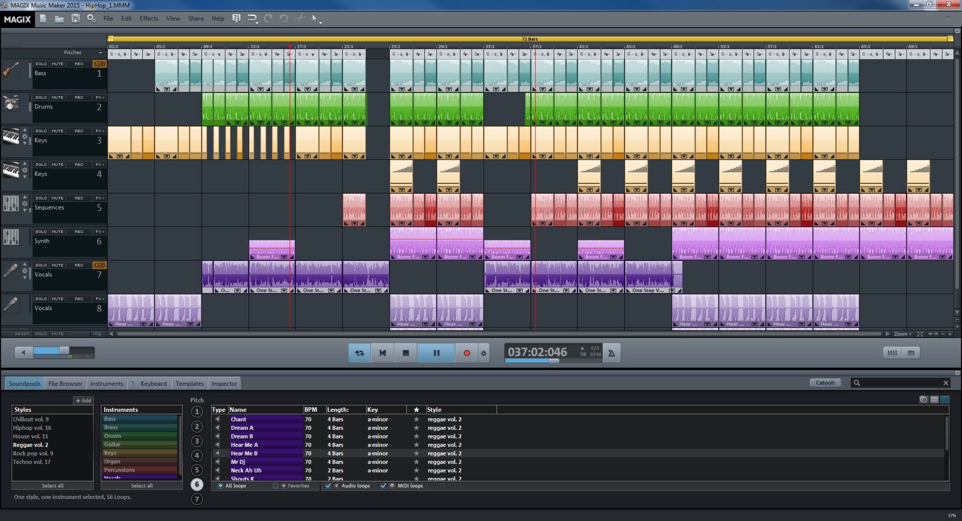Toggle the loop playback button
This screenshot has height=521, width=962.
(x=359, y=353)
